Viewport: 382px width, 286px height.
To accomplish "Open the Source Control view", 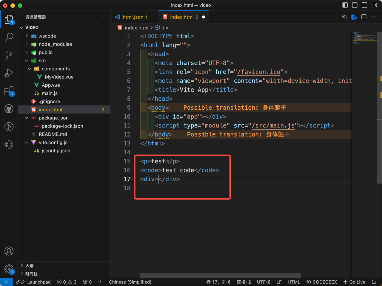I will tap(9, 55).
